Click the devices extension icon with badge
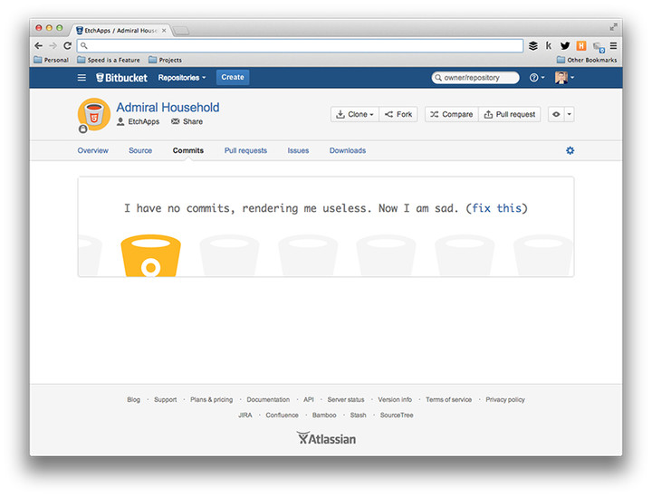This screenshot has height=497, width=652. 599,47
